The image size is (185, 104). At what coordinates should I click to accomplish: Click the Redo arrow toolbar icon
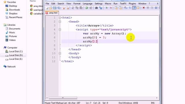point(91,8)
